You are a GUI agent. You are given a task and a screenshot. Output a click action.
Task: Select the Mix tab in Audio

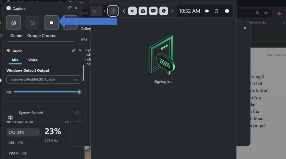(15, 60)
